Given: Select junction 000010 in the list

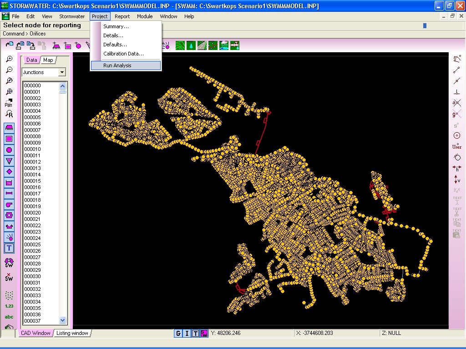Looking at the screenshot, I should tap(32, 149).
